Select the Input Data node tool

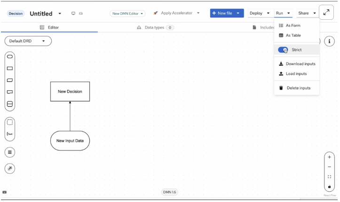click(x=10, y=57)
